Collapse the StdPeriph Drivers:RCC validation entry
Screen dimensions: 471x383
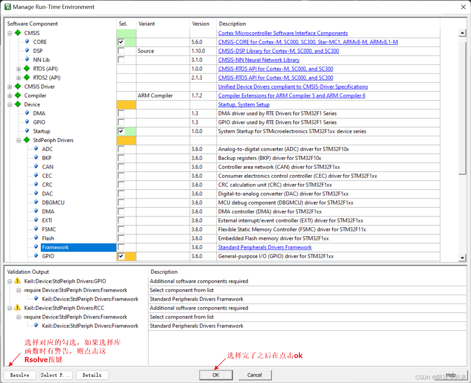10,308
